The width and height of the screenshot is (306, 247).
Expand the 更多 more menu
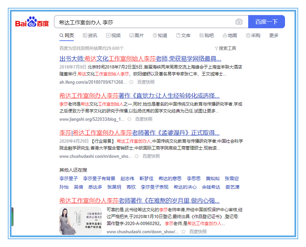[x=274, y=36]
